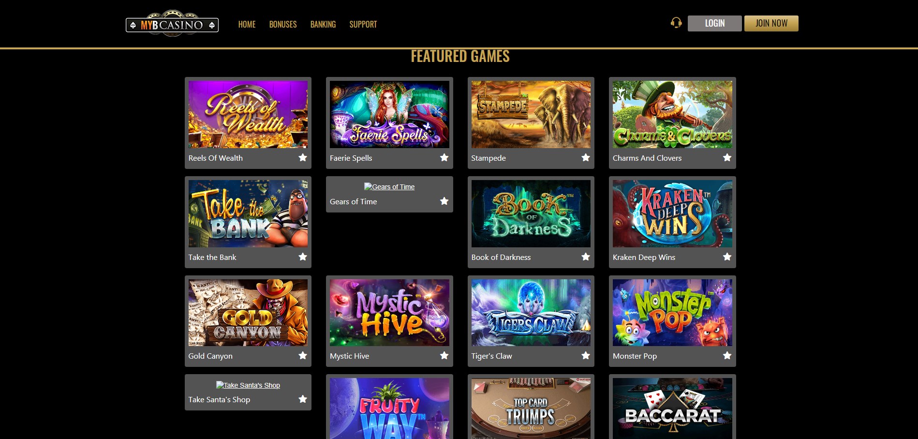Click star on Kraken Deep Wins
Screen dimensions: 918x439
(727, 257)
